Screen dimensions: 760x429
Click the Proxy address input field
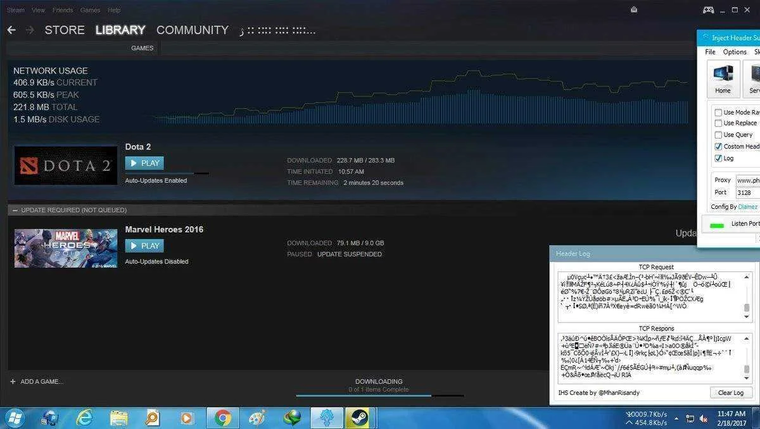pyautogui.click(x=747, y=180)
